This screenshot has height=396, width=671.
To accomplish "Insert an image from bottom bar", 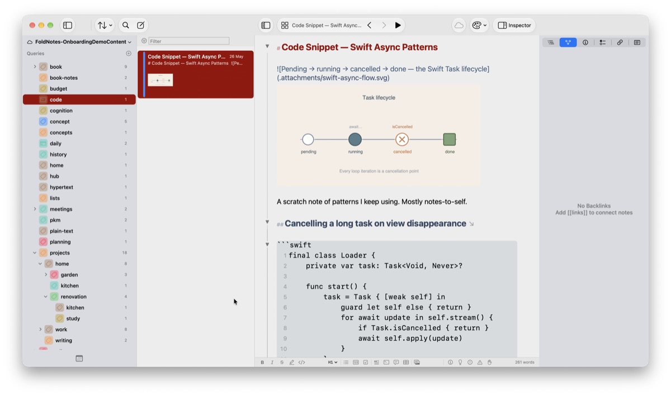I will coord(417,362).
